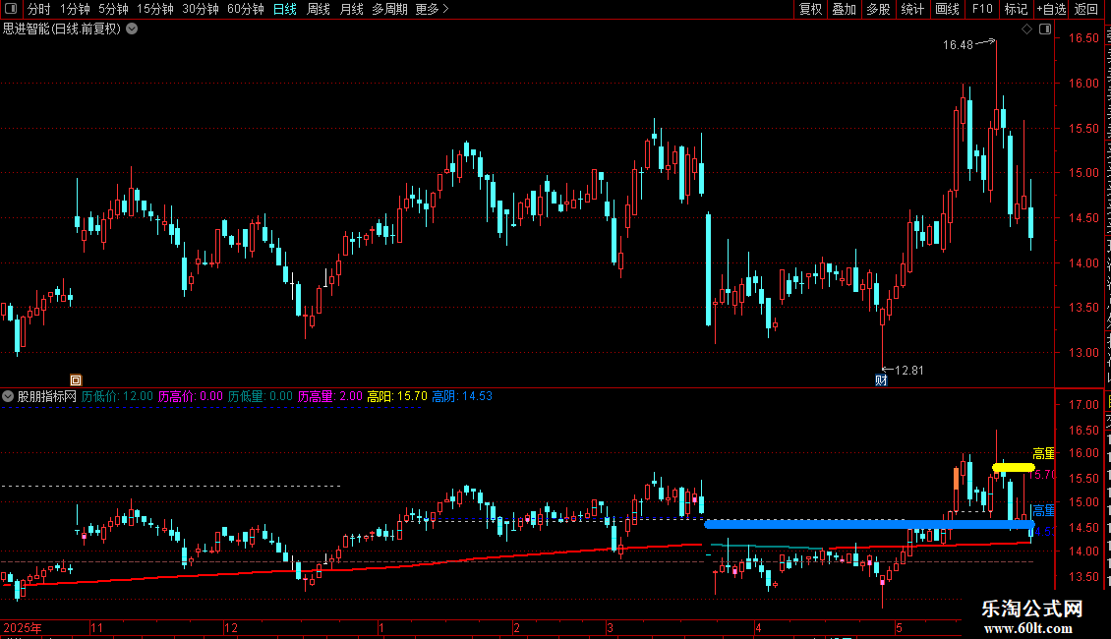Click the 叠加 overlay button
The image size is (1111, 639).
844,9
